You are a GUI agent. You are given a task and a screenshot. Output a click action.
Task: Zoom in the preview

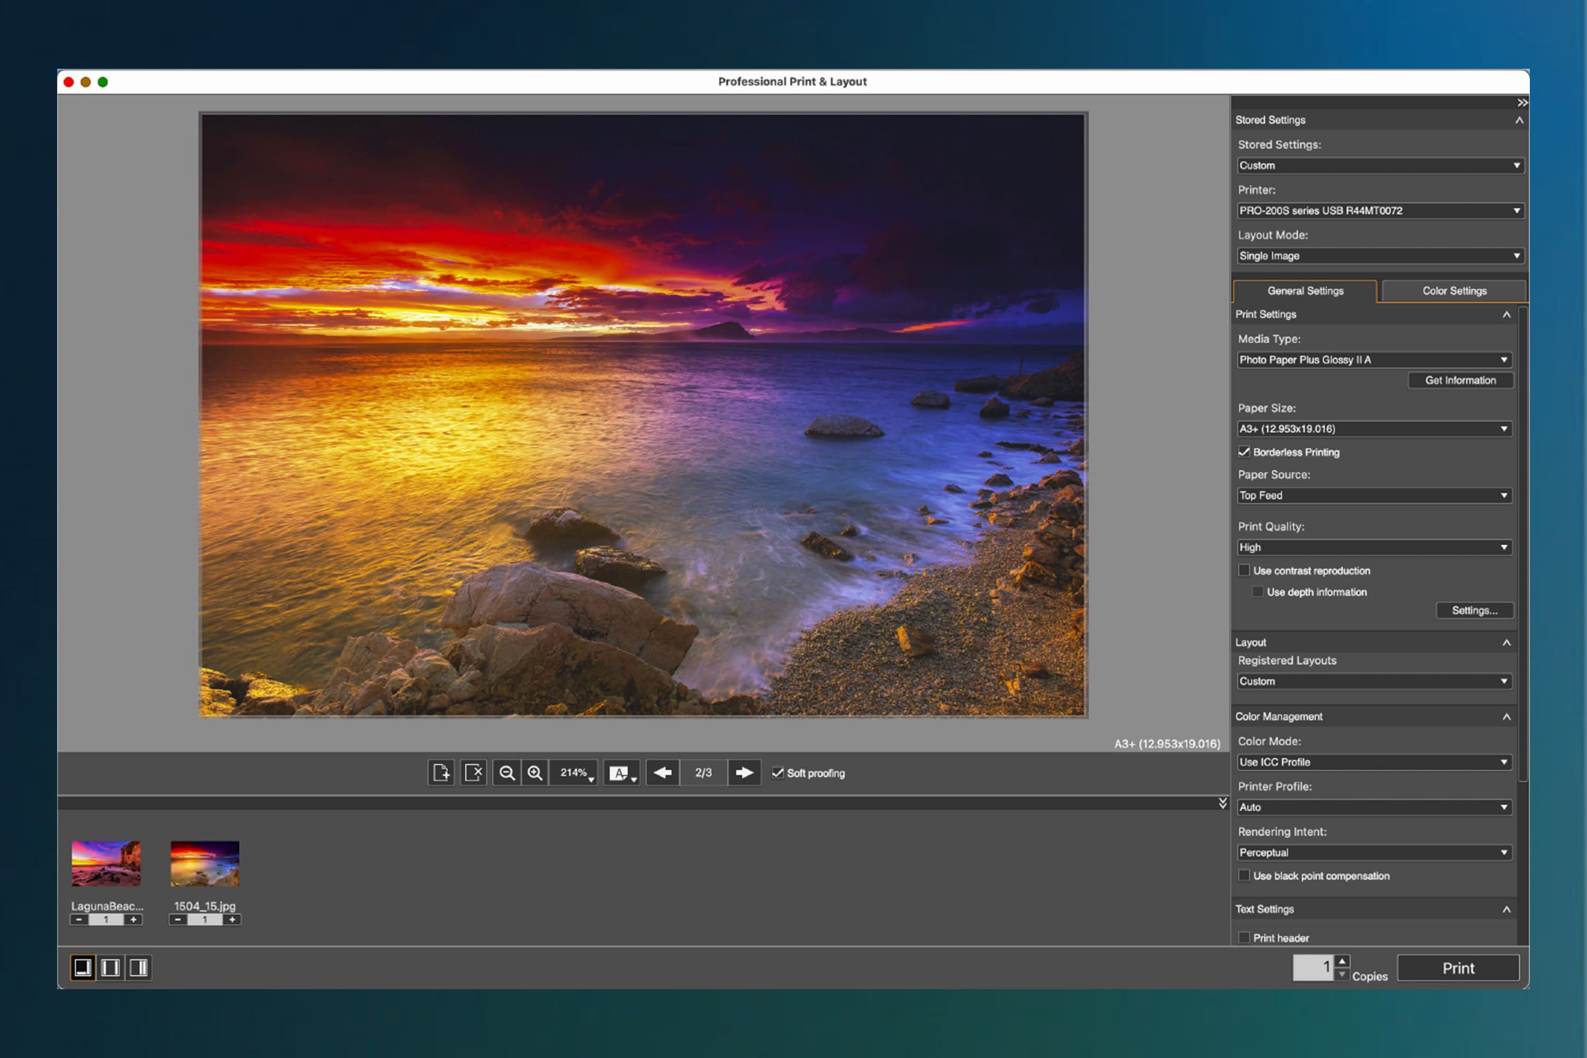click(x=535, y=772)
